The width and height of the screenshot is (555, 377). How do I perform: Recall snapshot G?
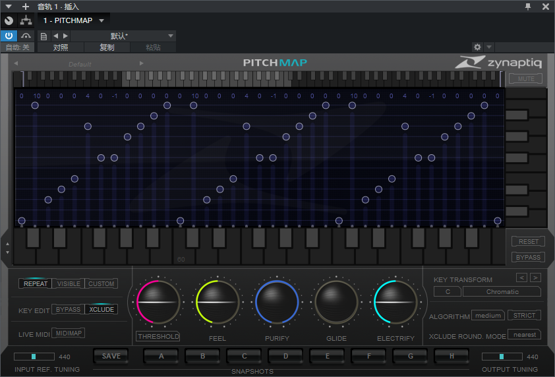pos(410,356)
